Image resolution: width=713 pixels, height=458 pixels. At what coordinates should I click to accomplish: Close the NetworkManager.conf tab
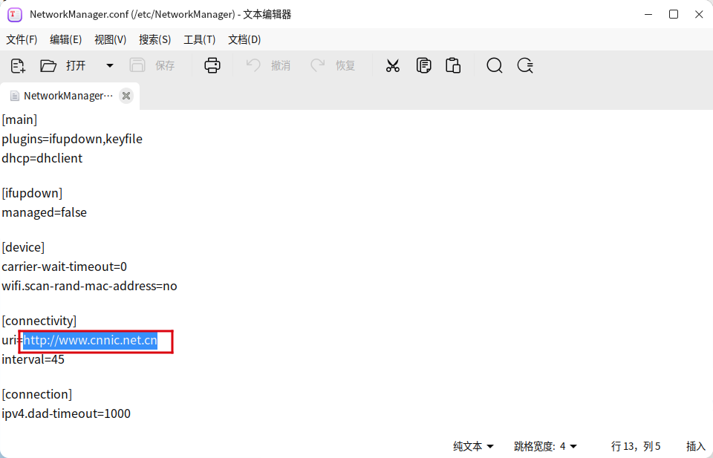(126, 96)
